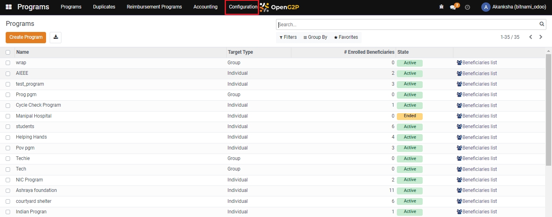552x217 pixels.
Task: Open the activities clock icon
Action: coord(468,7)
